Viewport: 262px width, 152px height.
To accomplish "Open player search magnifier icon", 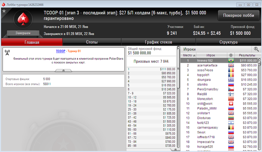I will coord(256,49).
